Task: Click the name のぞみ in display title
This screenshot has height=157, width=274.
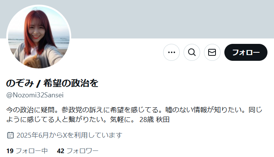Action: (20, 83)
